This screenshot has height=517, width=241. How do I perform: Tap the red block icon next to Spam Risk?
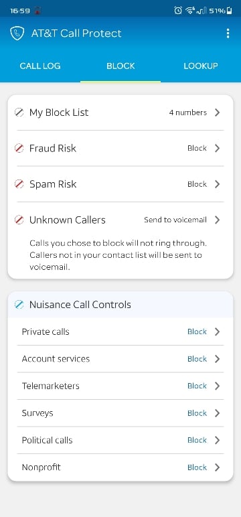pos(19,184)
